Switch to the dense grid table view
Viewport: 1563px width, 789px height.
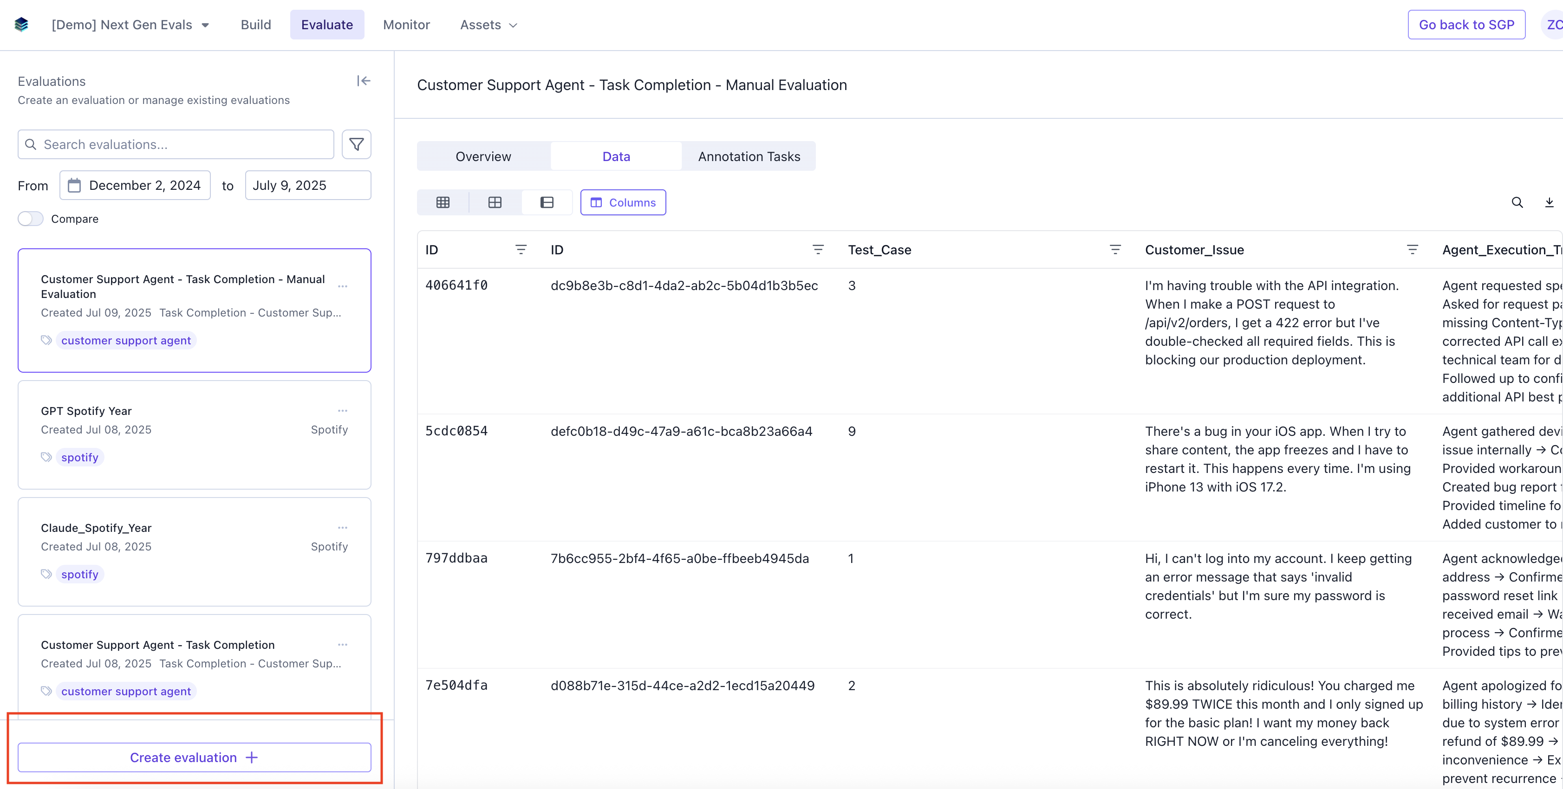pyautogui.click(x=443, y=202)
